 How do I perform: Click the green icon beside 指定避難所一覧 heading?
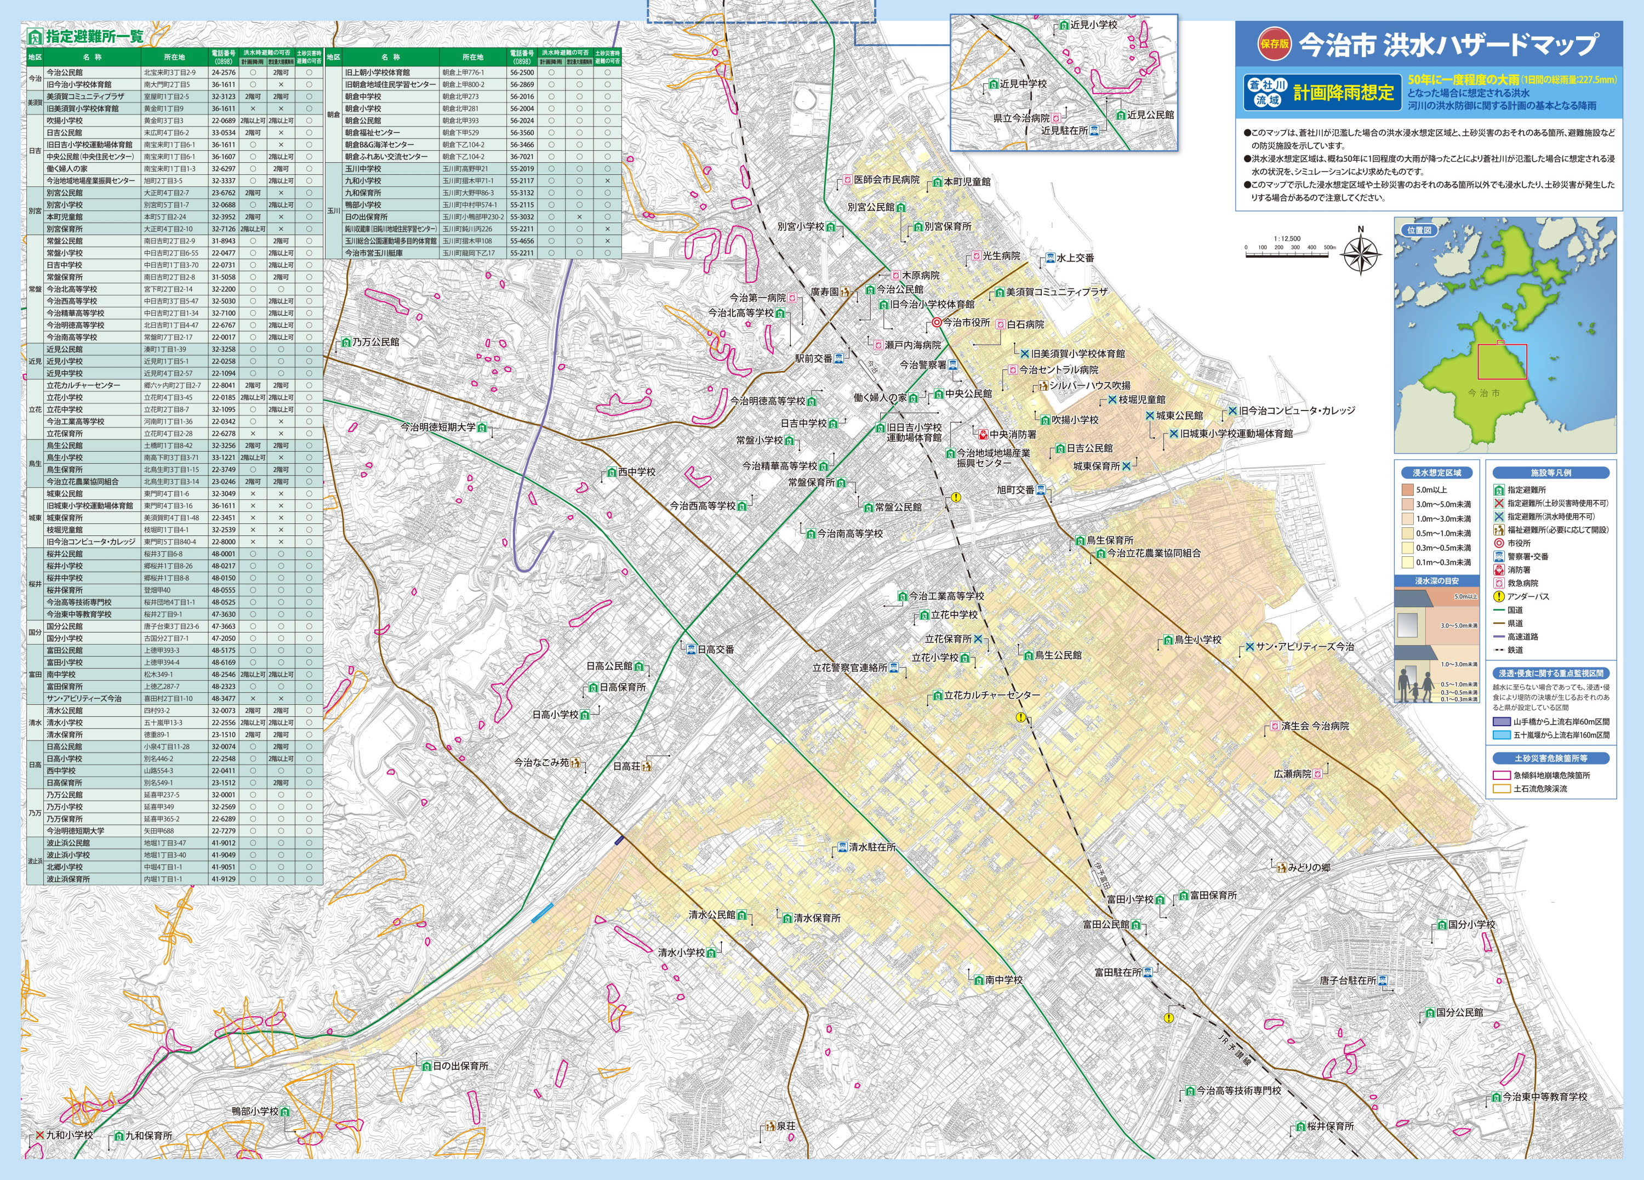35,36
